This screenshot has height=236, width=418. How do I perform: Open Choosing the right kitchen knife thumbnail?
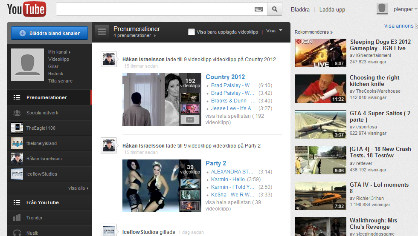[321, 88]
